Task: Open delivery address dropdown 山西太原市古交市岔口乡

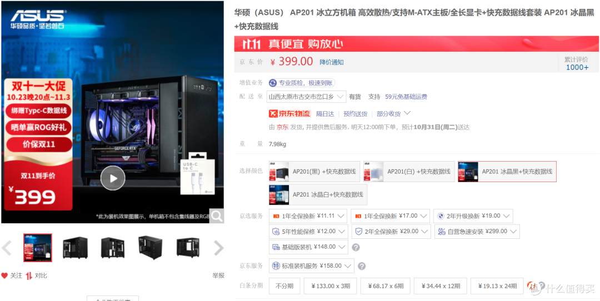Action: [307, 97]
